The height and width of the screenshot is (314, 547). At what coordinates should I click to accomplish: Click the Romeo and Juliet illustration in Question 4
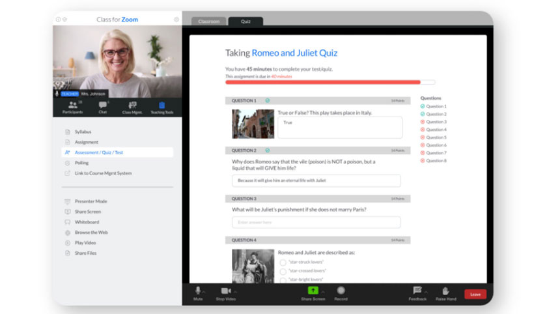point(253,266)
